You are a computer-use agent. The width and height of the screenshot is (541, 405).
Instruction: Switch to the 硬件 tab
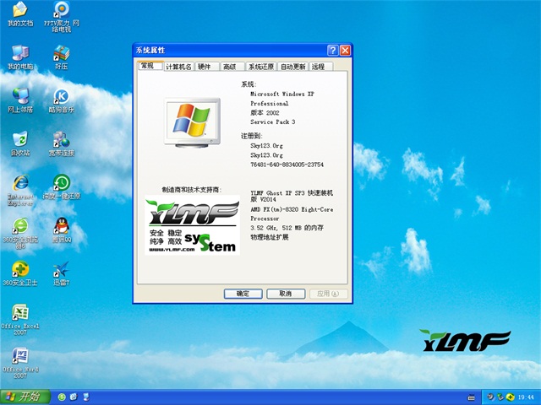[205, 67]
